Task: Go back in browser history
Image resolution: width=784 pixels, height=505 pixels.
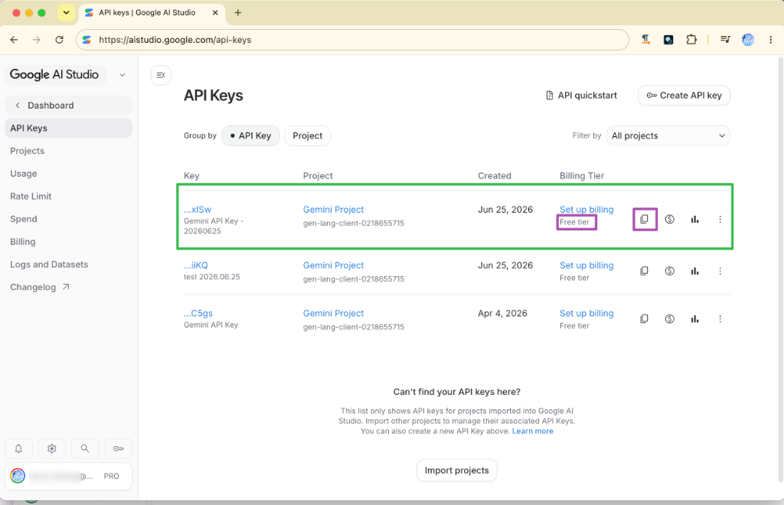Action: click(14, 40)
